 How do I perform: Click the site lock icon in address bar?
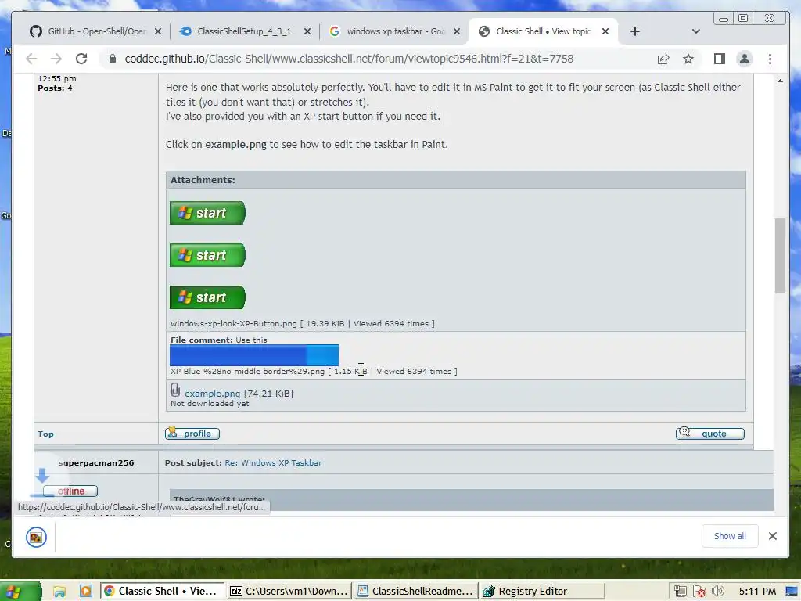click(x=113, y=59)
